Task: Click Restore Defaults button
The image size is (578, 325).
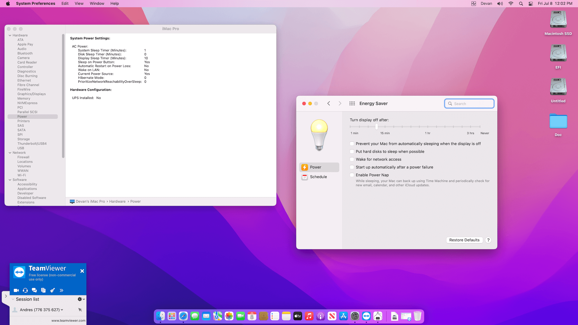Action: pos(464,240)
